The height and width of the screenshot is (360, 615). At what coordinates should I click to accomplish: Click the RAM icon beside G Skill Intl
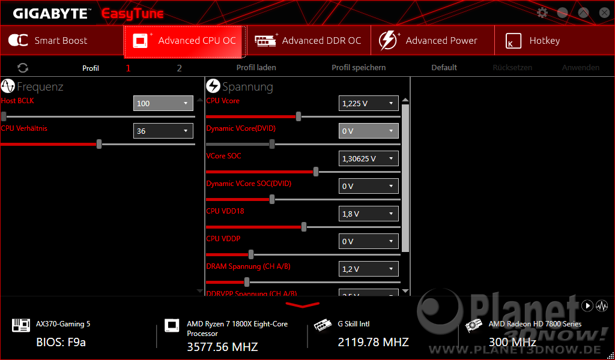coord(323,326)
